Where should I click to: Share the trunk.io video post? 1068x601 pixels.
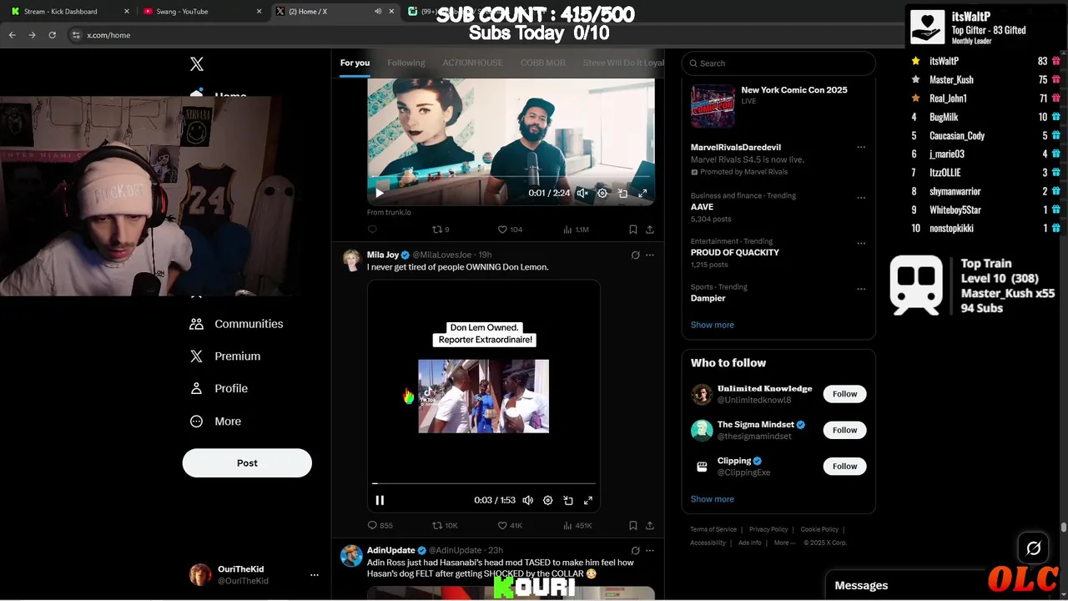650,230
